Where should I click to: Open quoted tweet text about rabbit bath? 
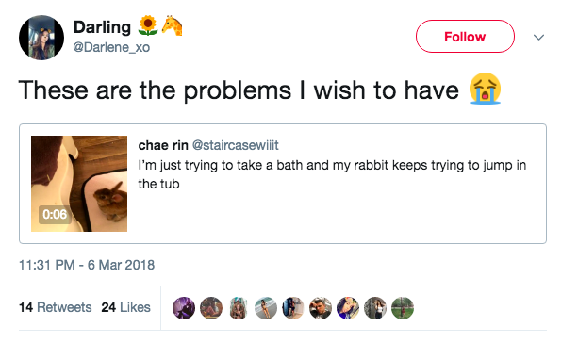tap(332, 174)
